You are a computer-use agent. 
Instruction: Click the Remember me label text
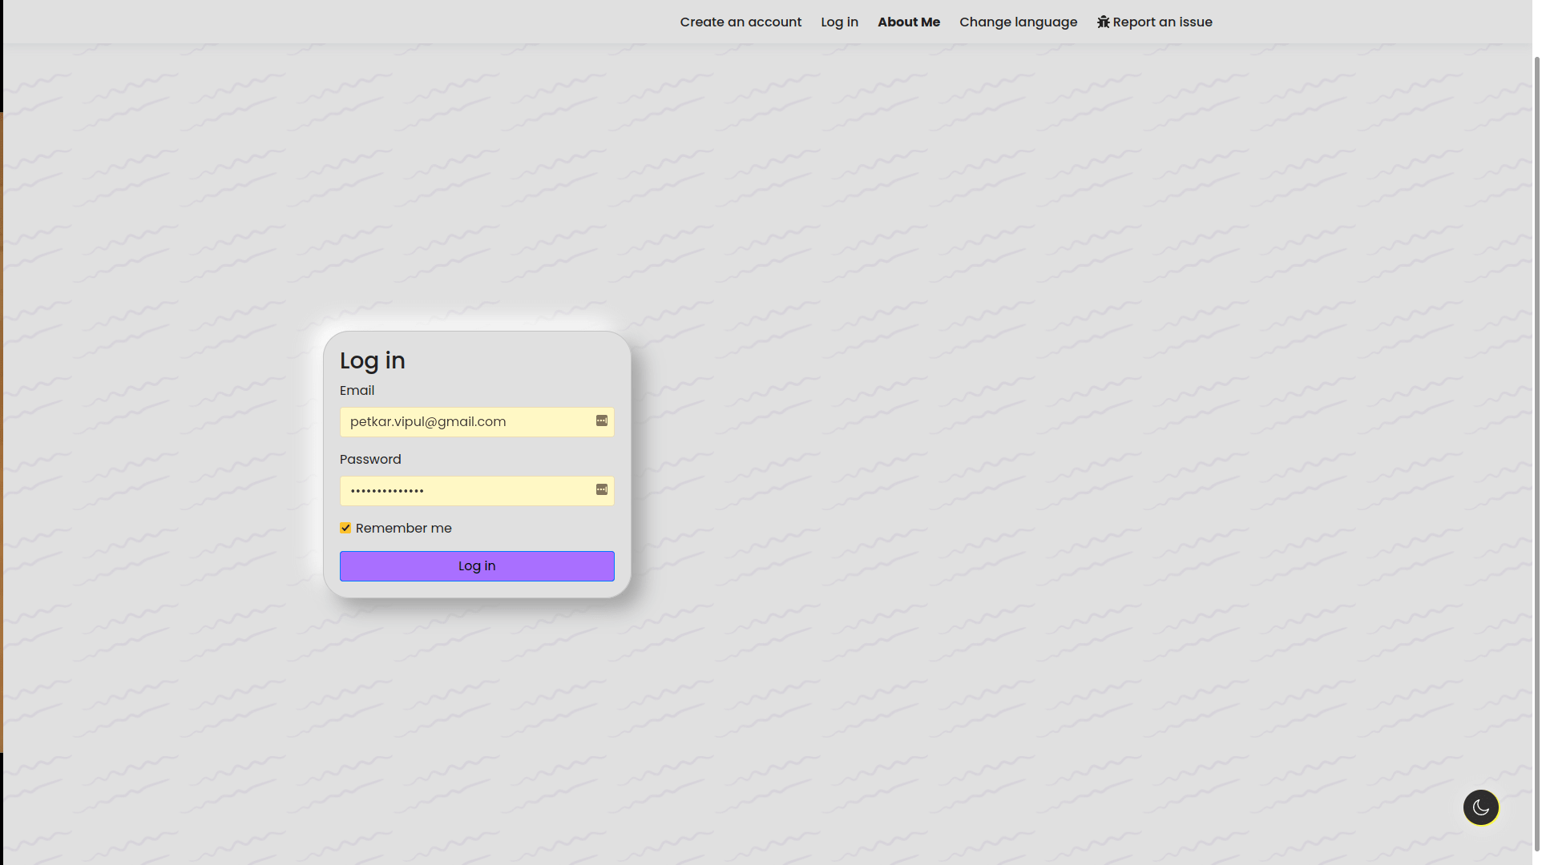403,529
